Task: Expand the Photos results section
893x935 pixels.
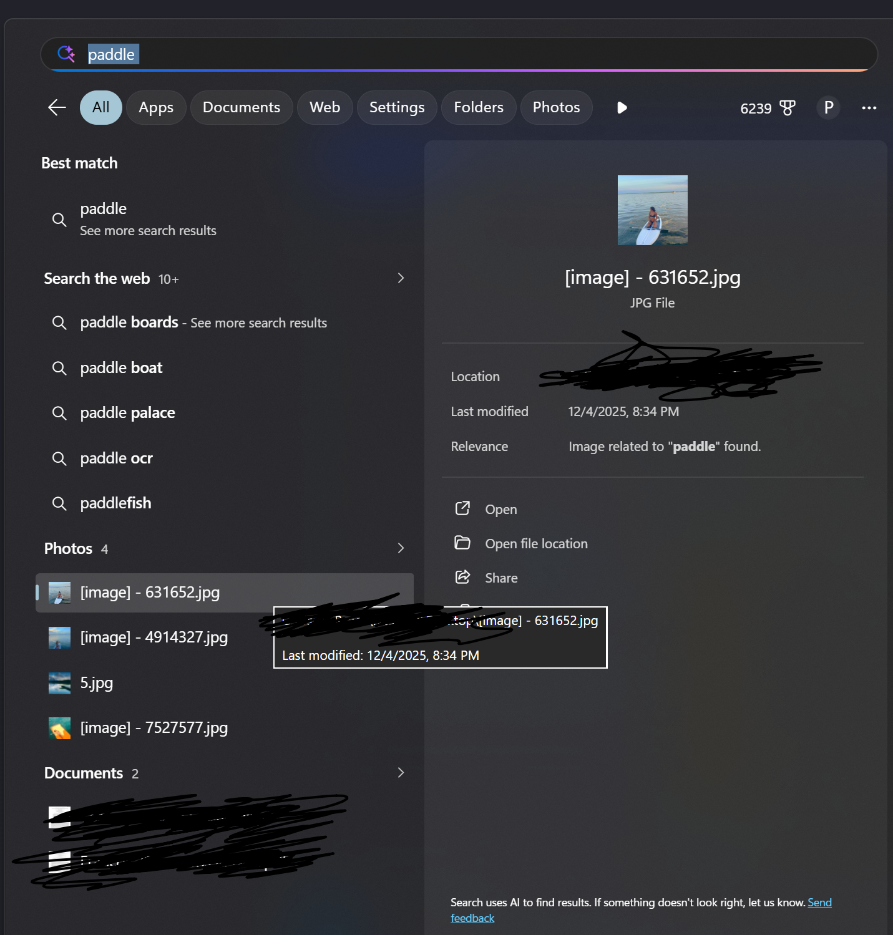Action: [401, 548]
